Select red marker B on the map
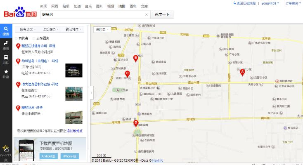The width and height of the screenshot is (303, 165). tap(136, 58)
